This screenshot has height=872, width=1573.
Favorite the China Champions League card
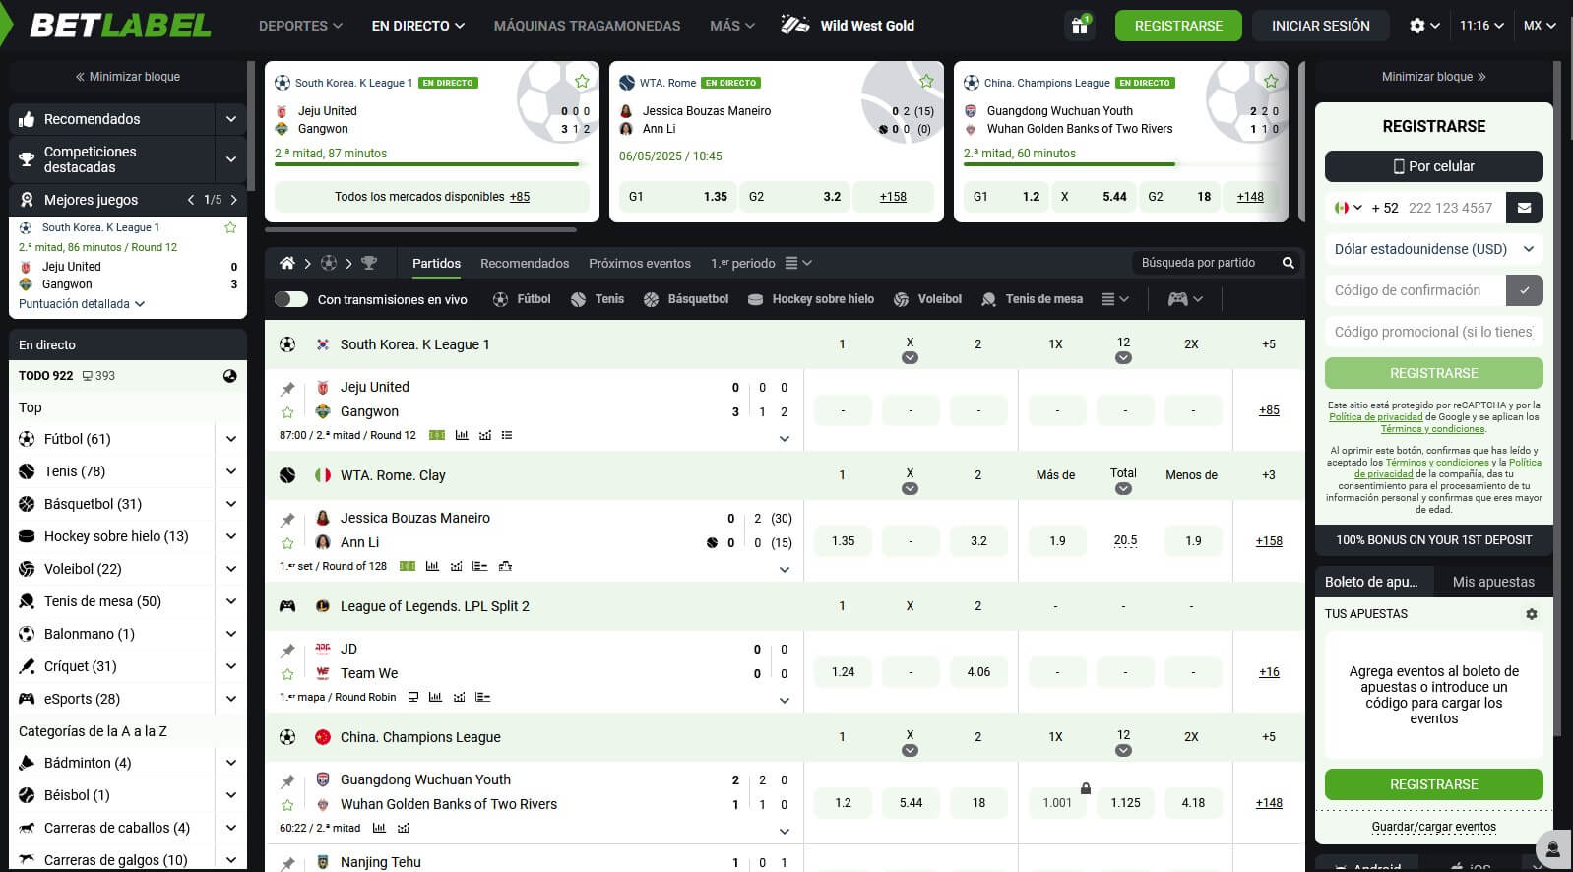click(x=1271, y=81)
